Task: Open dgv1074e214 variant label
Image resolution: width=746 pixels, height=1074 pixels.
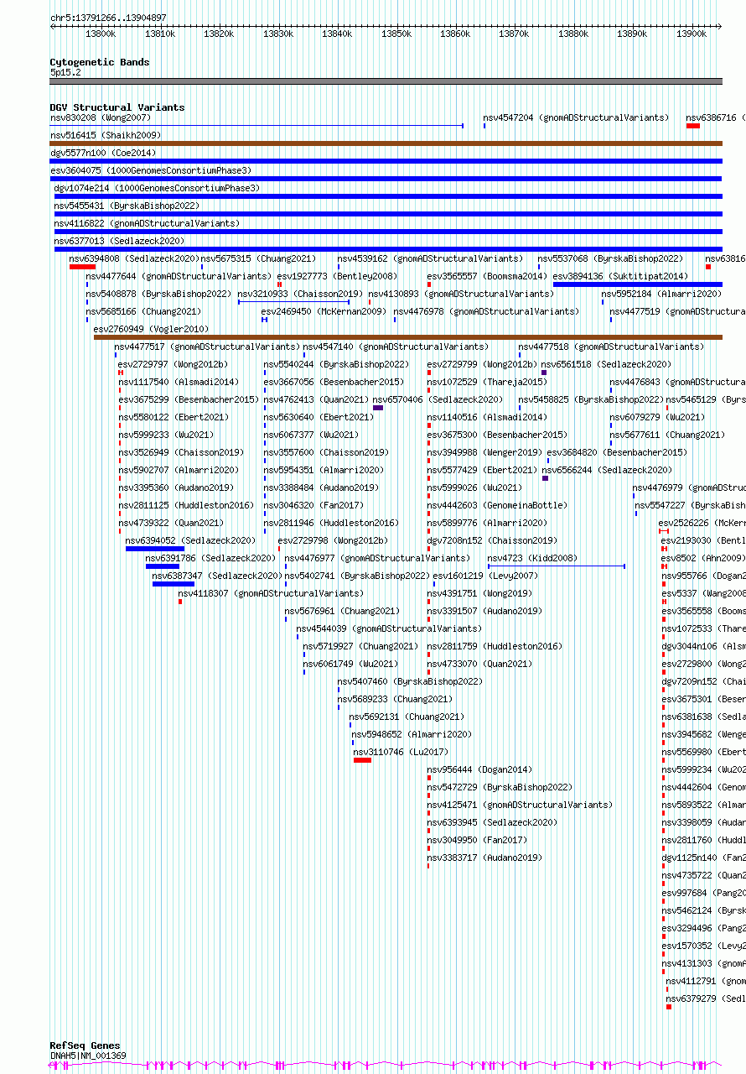Action: pyautogui.click(x=157, y=188)
